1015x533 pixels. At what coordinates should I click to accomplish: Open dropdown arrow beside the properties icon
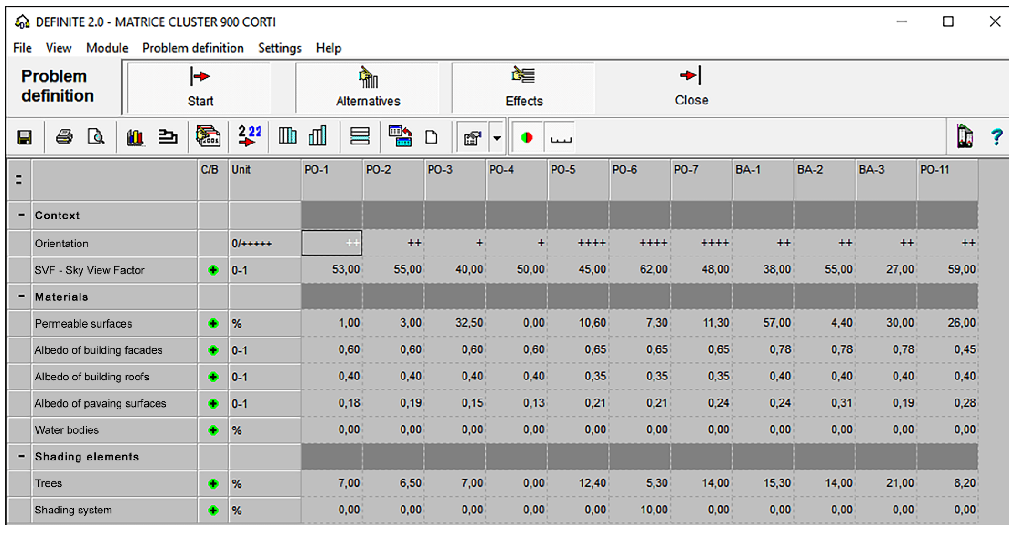click(x=497, y=138)
